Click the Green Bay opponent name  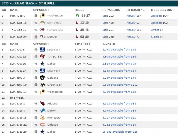point(54,85)
